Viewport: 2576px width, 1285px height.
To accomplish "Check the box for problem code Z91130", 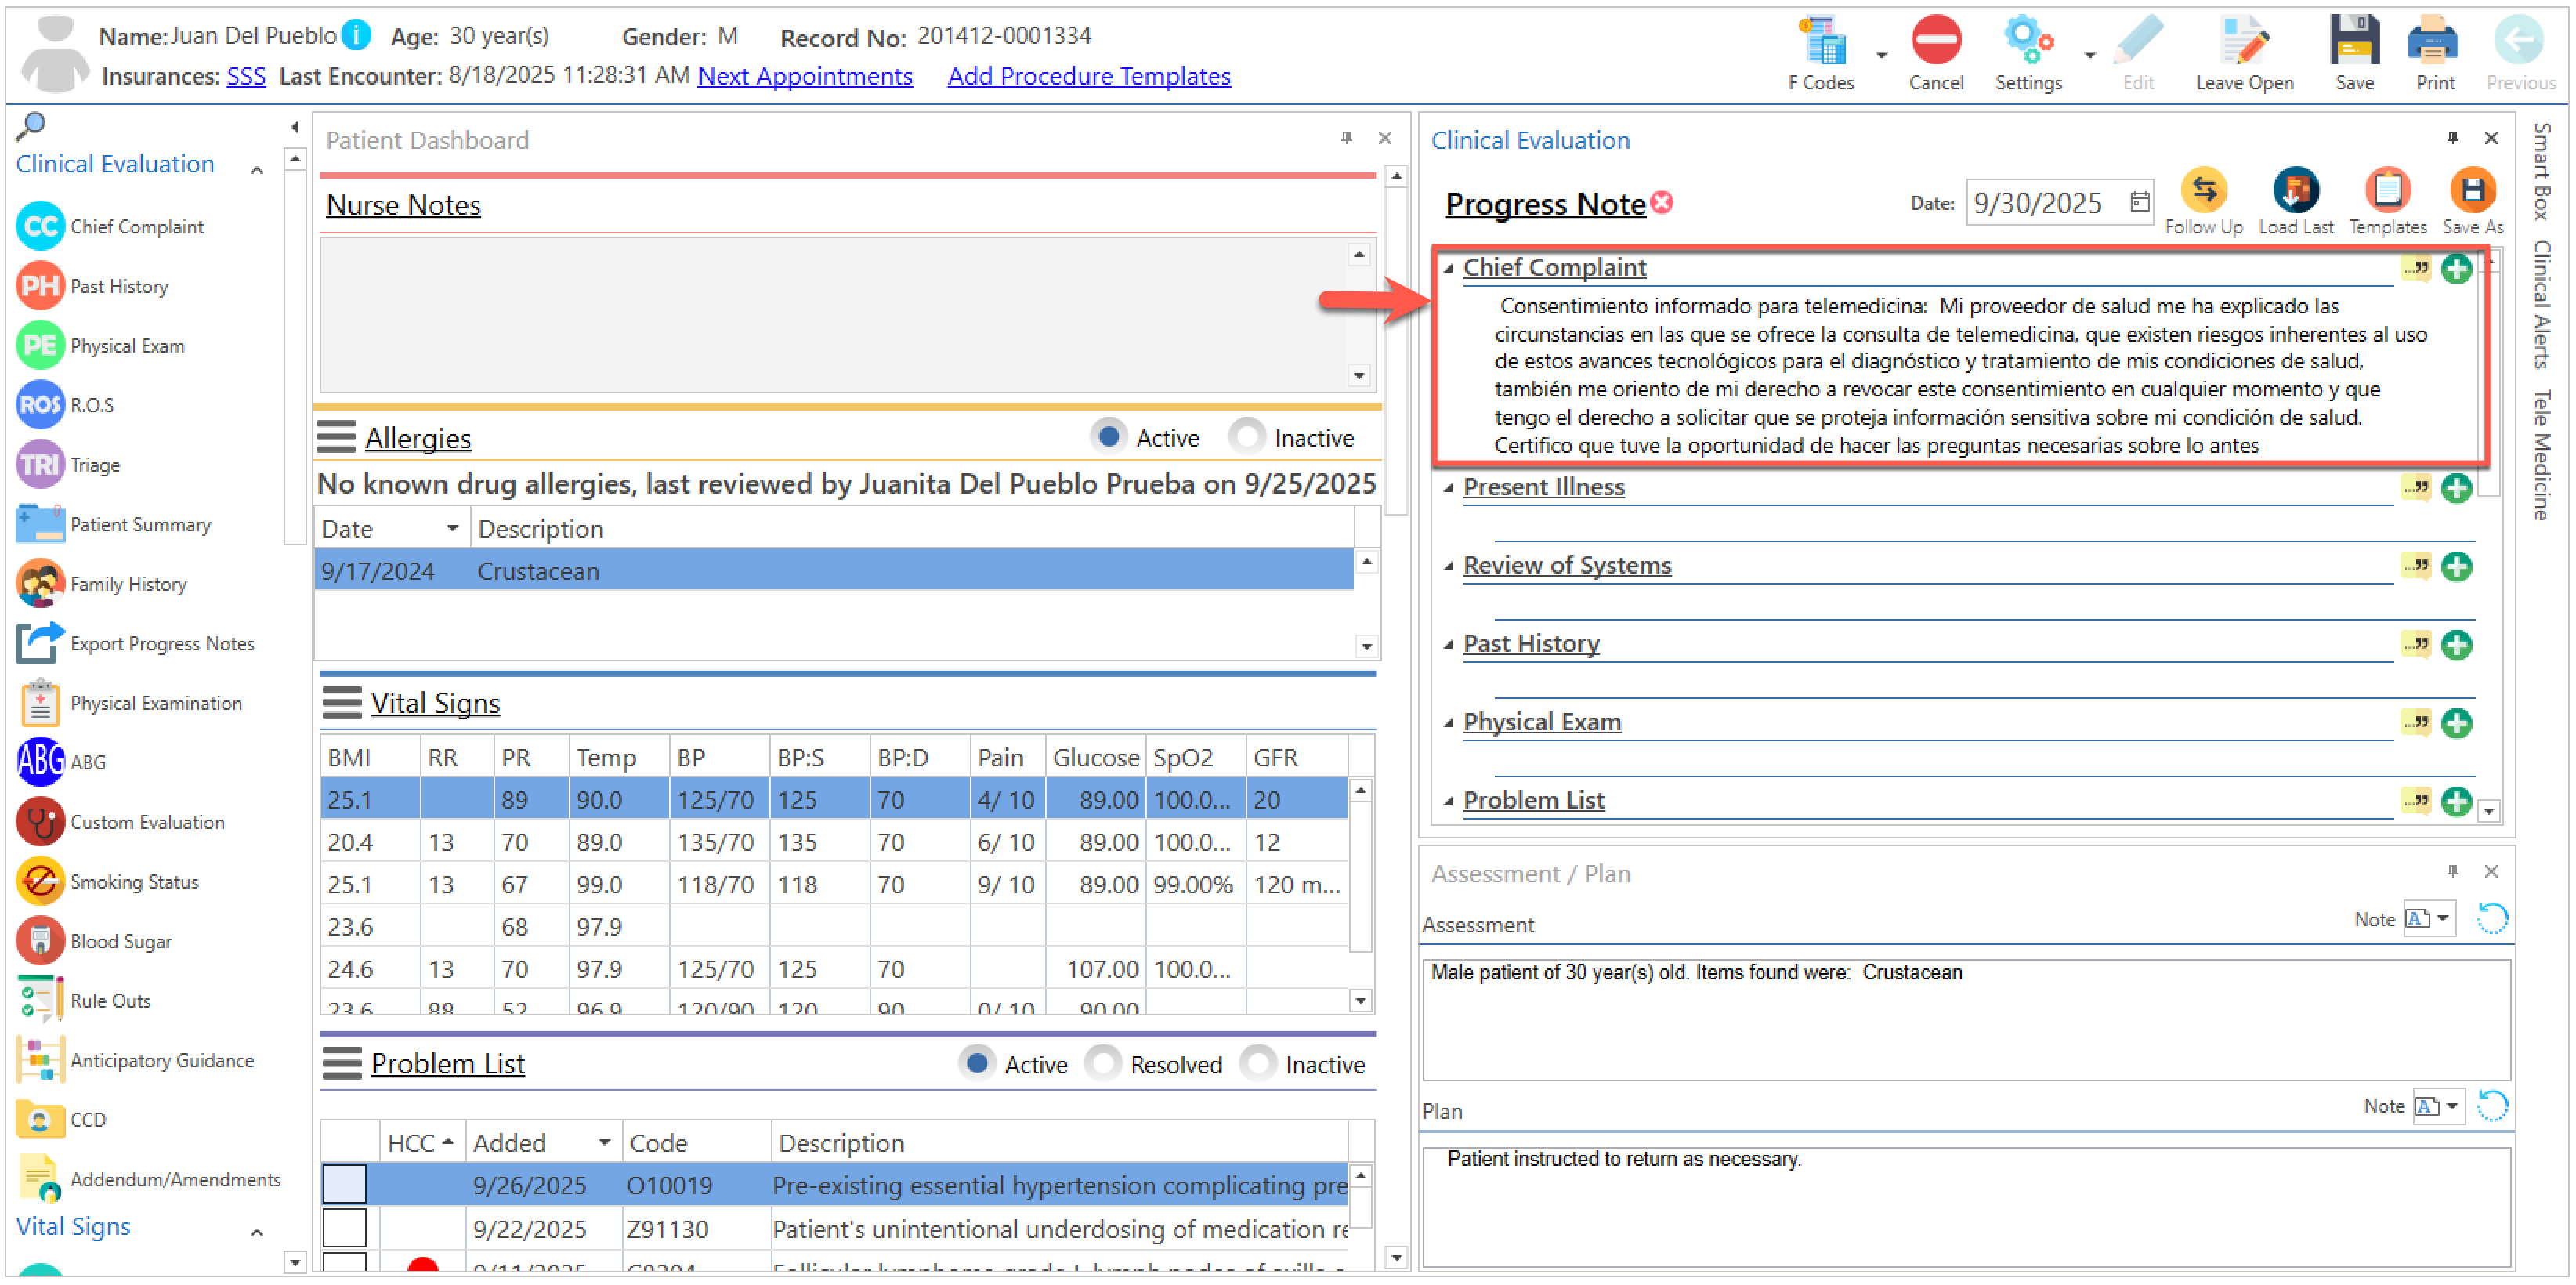I will pyautogui.click(x=344, y=1228).
